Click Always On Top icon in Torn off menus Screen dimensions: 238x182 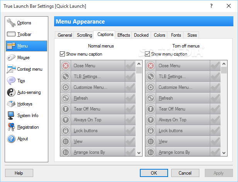click(x=151, y=120)
